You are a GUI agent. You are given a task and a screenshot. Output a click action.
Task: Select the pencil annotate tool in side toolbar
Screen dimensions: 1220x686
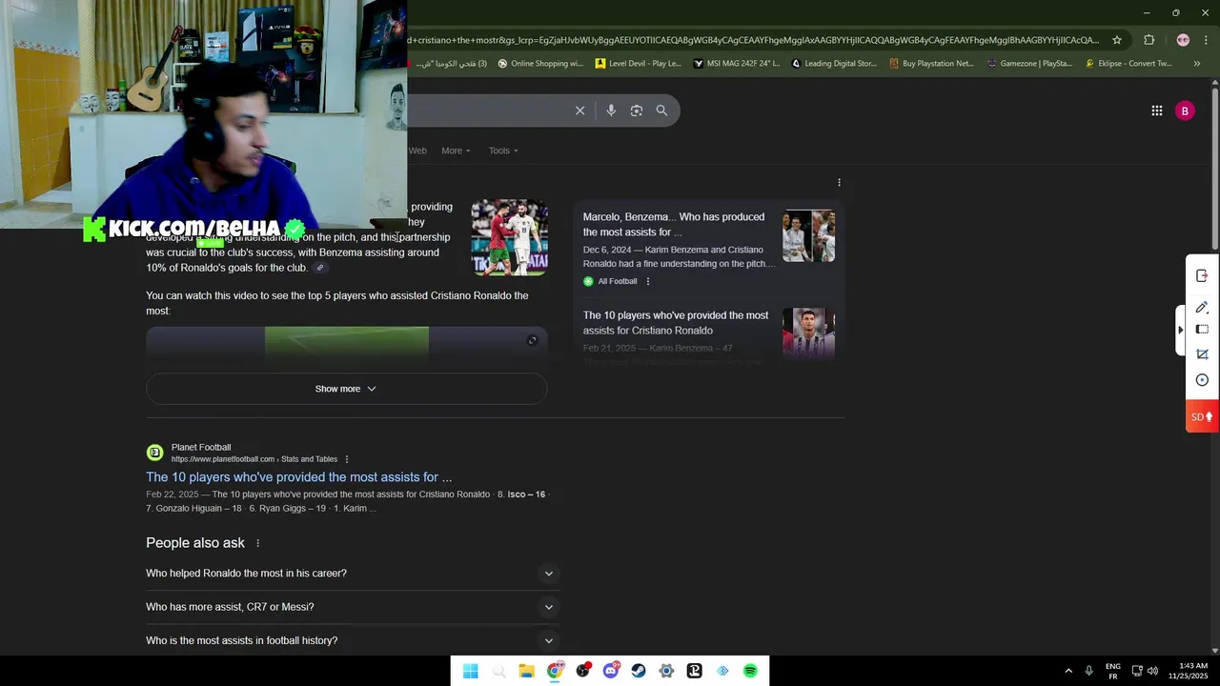[x=1202, y=307]
